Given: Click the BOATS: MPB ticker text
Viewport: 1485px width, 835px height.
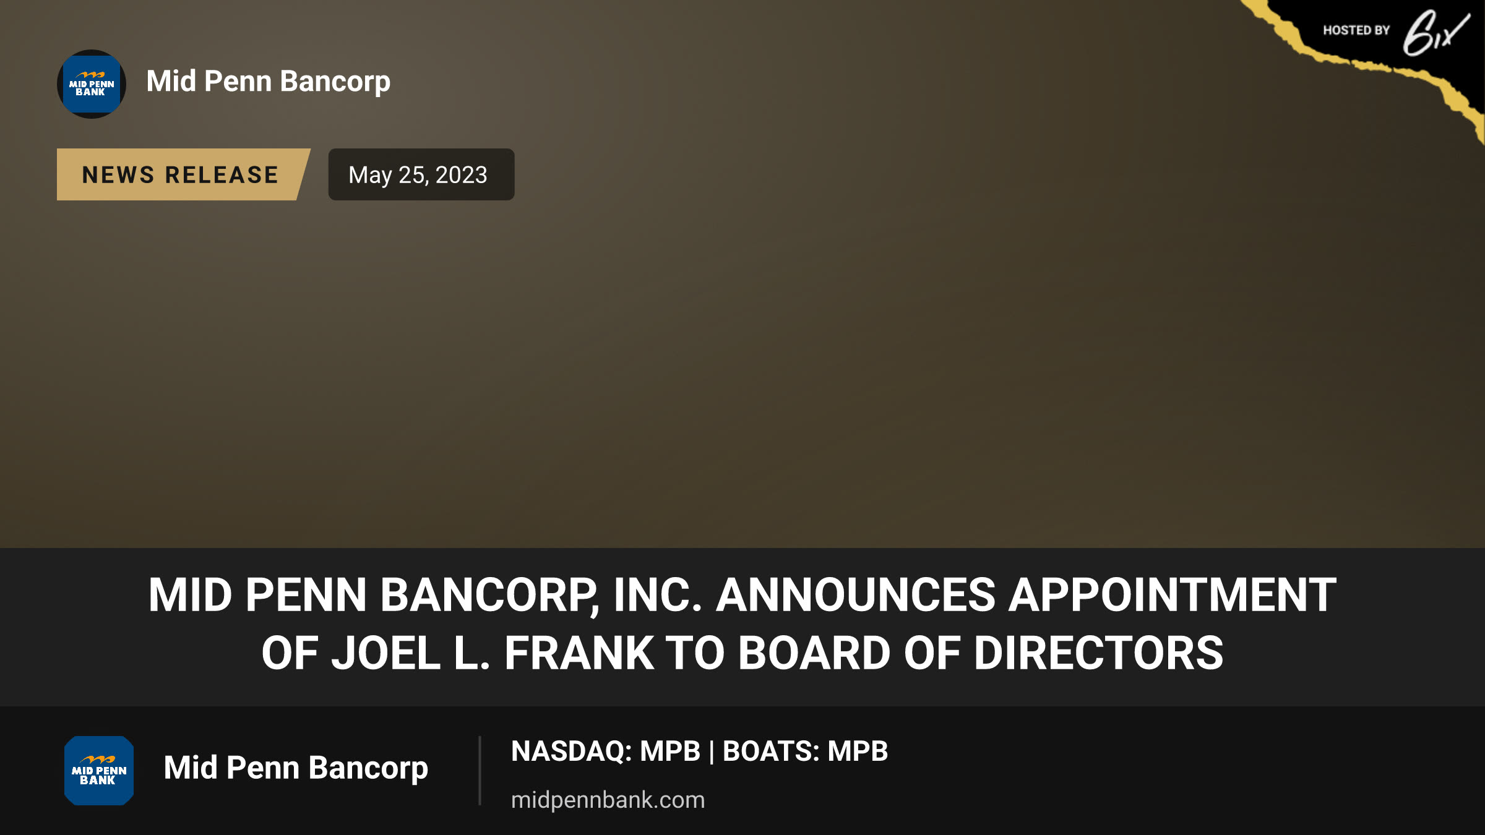Looking at the screenshot, I should [805, 751].
